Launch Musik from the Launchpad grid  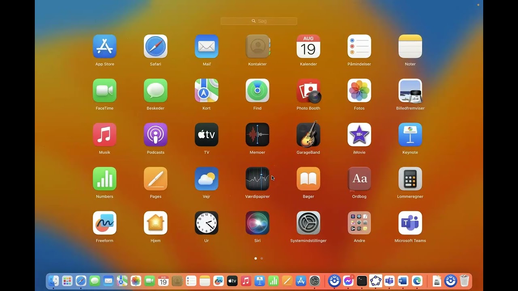tap(104, 135)
